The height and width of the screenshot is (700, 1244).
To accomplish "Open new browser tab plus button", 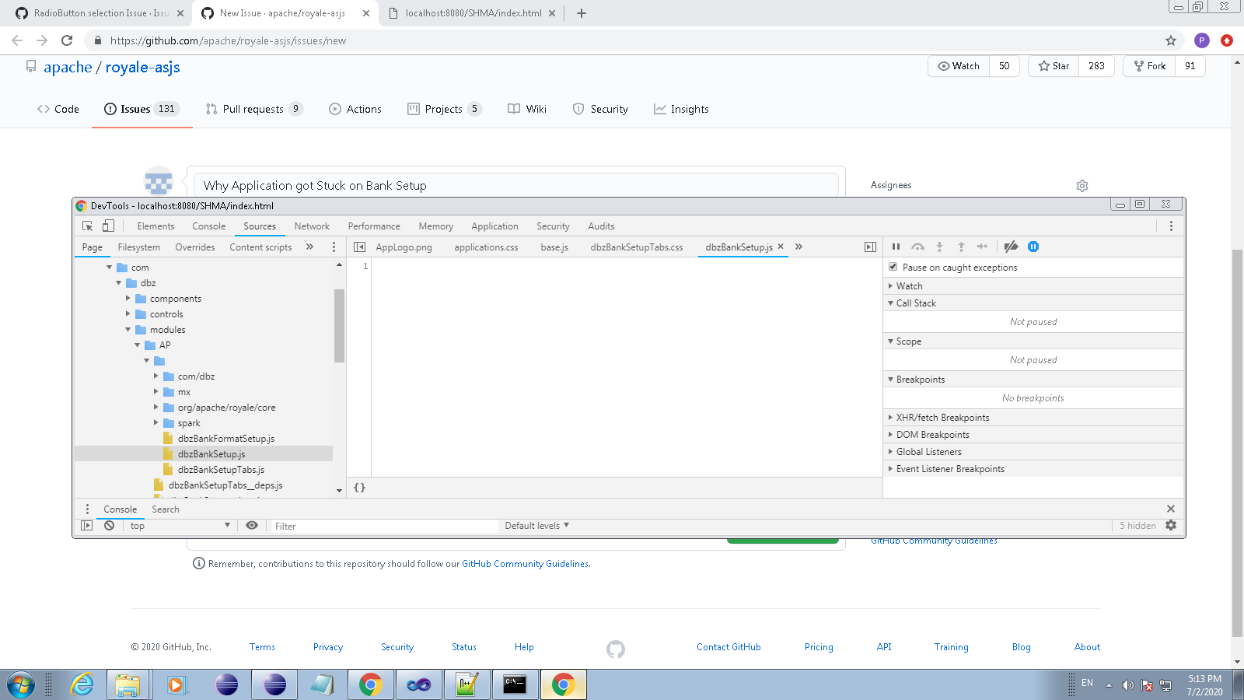I will (x=582, y=13).
